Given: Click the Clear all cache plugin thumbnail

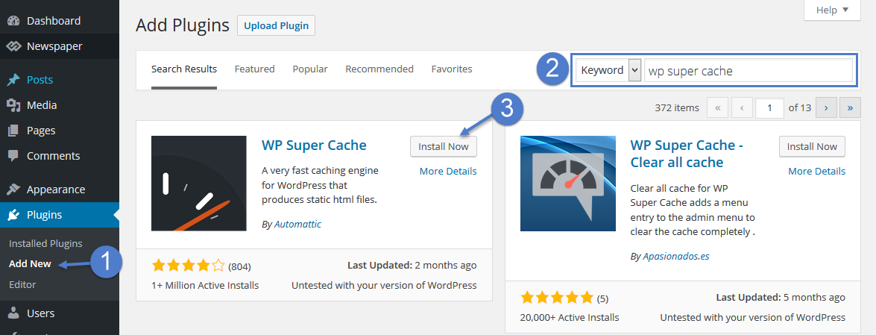Looking at the screenshot, I should [567, 184].
